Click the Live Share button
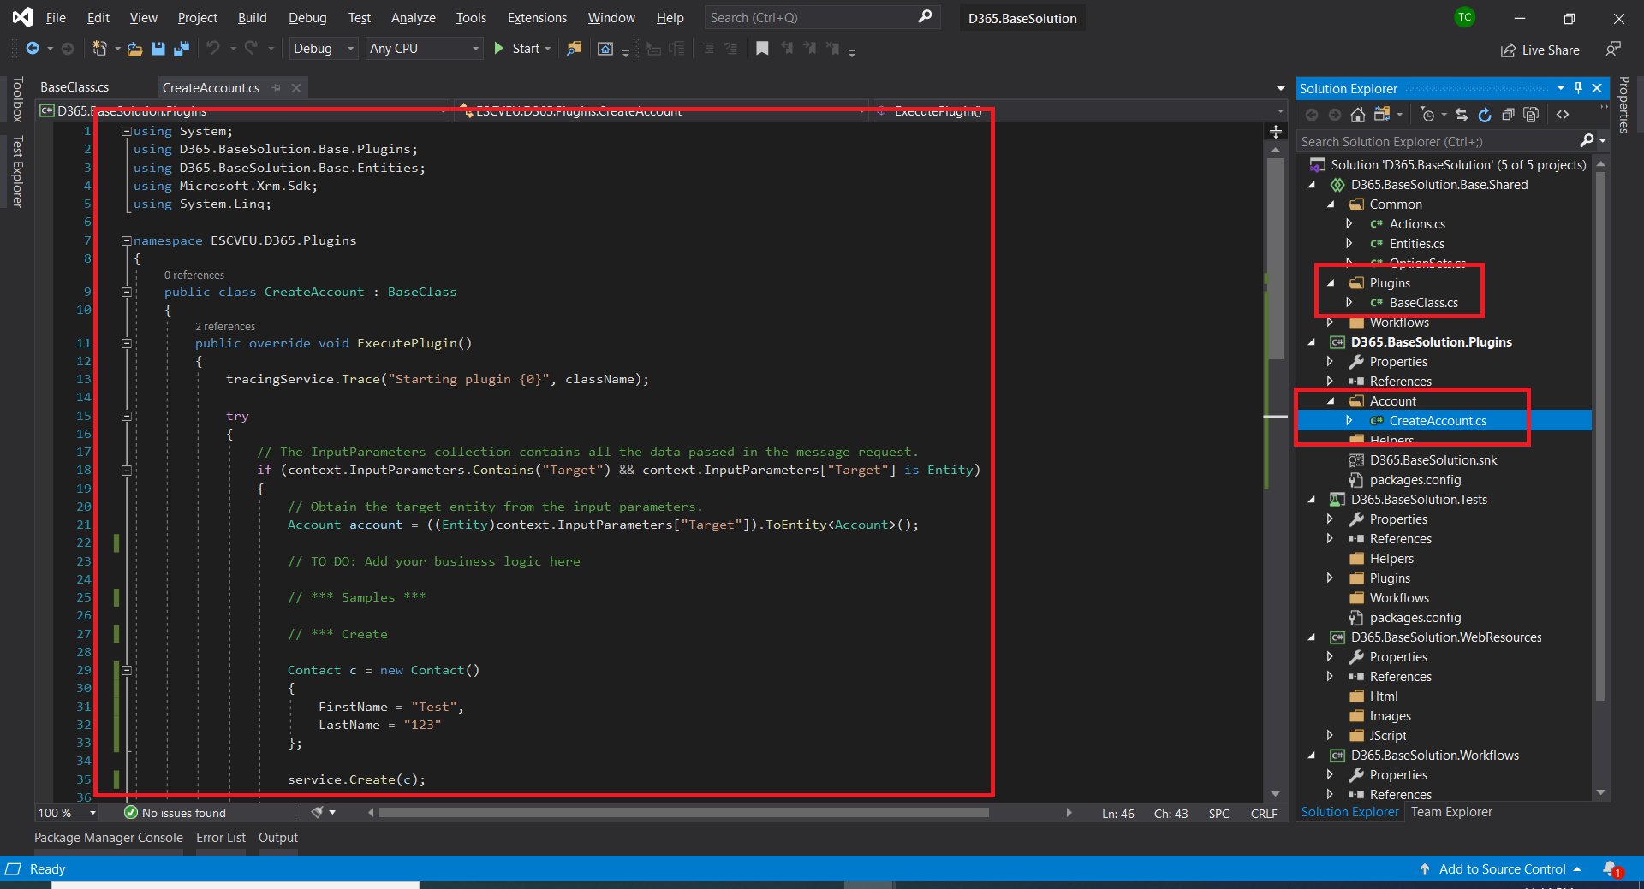The height and width of the screenshot is (889, 1644). (1540, 50)
